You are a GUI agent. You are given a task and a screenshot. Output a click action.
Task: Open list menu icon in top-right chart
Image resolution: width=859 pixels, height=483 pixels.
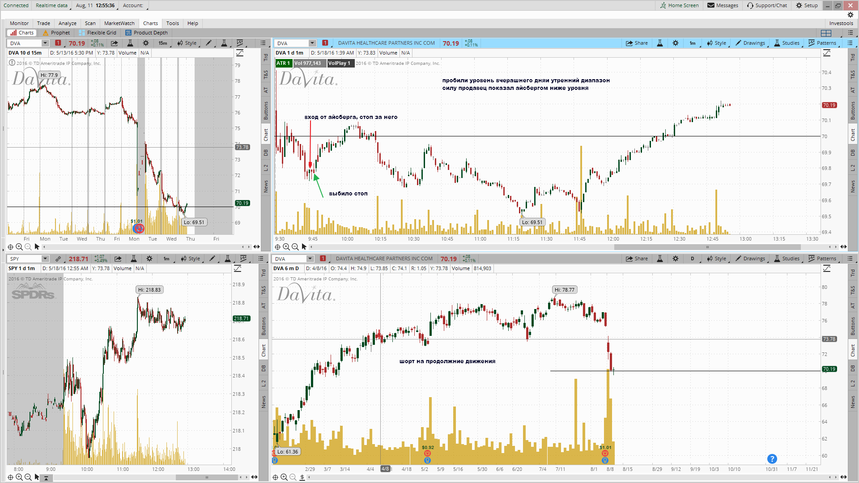(x=850, y=43)
